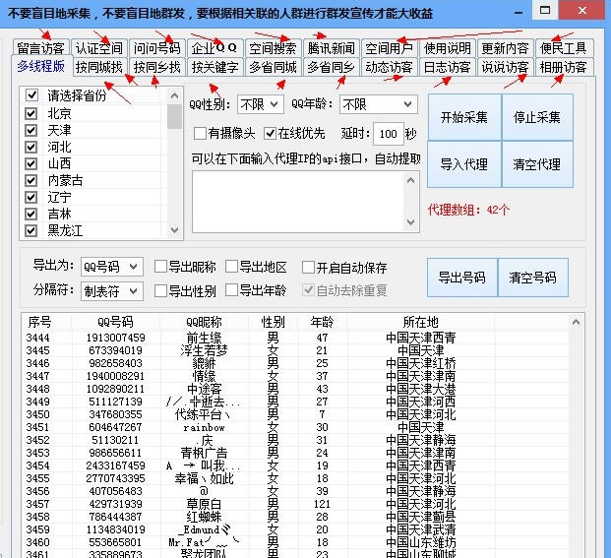This screenshot has height=558, width=611.
Task: Click results table scroll-up arrow
Action: [x=576, y=322]
